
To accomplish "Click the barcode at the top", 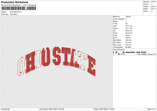I will (19, 8).
